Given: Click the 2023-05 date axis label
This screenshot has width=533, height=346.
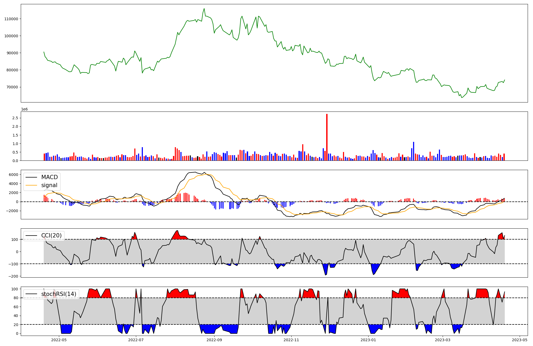Looking at the screenshot, I should (520, 340).
